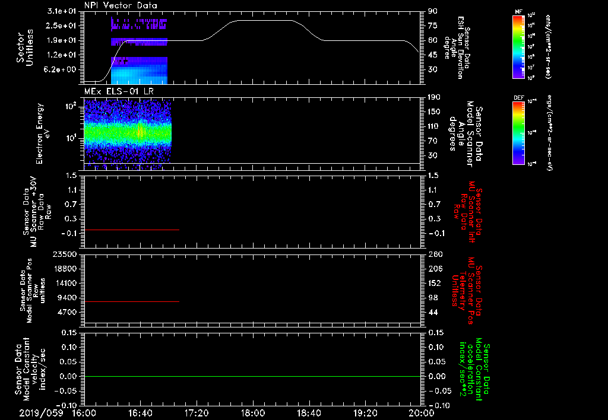Click the "ergs/(cm**2-sr-sec-eV)" DEF units label
608x420 pixels.
550,133
